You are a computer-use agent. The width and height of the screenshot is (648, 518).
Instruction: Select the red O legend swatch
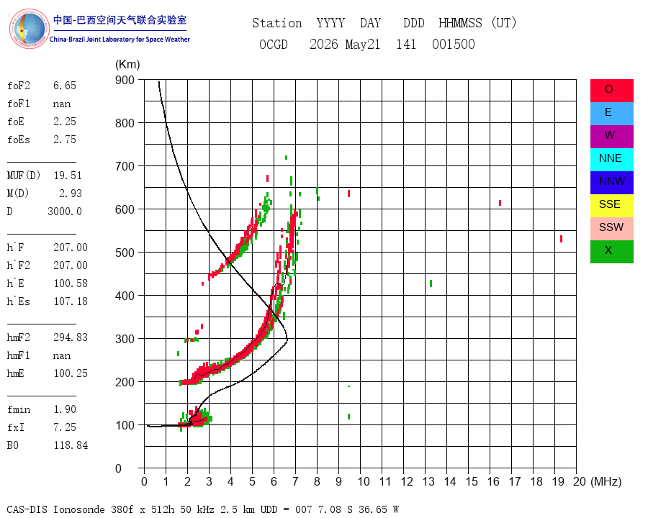[611, 91]
